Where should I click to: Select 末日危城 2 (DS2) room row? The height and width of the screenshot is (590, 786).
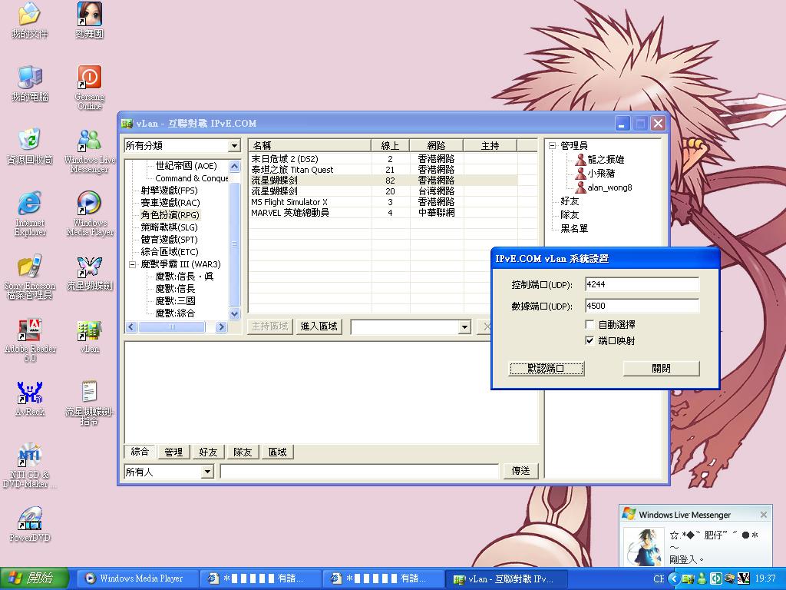tap(384, 158)
